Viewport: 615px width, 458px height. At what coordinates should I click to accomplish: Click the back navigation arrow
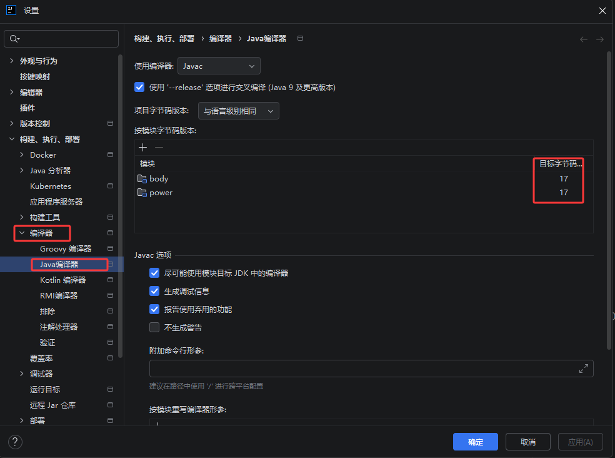tap(584, 39)
